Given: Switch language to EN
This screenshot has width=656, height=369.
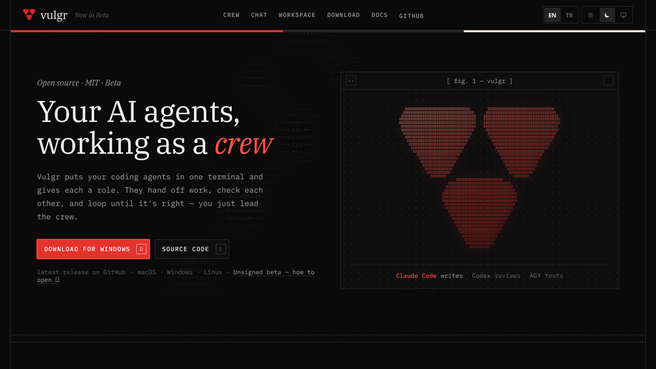Looking at the screenshot, I should [x=552, y=15].
